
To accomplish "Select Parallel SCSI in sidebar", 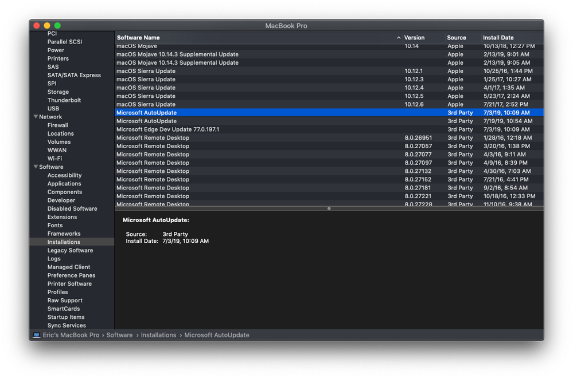I will (x=65, y=42).
